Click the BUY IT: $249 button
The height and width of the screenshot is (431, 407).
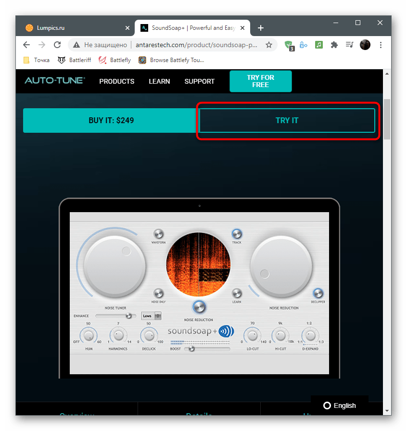111,120
